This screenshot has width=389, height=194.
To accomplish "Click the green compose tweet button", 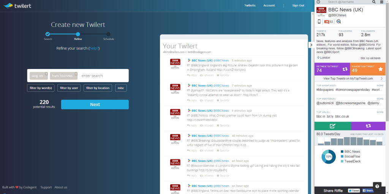I will coord(333,126).
